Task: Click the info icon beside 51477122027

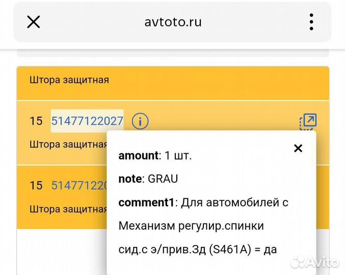Action: (x=140, y=121)
